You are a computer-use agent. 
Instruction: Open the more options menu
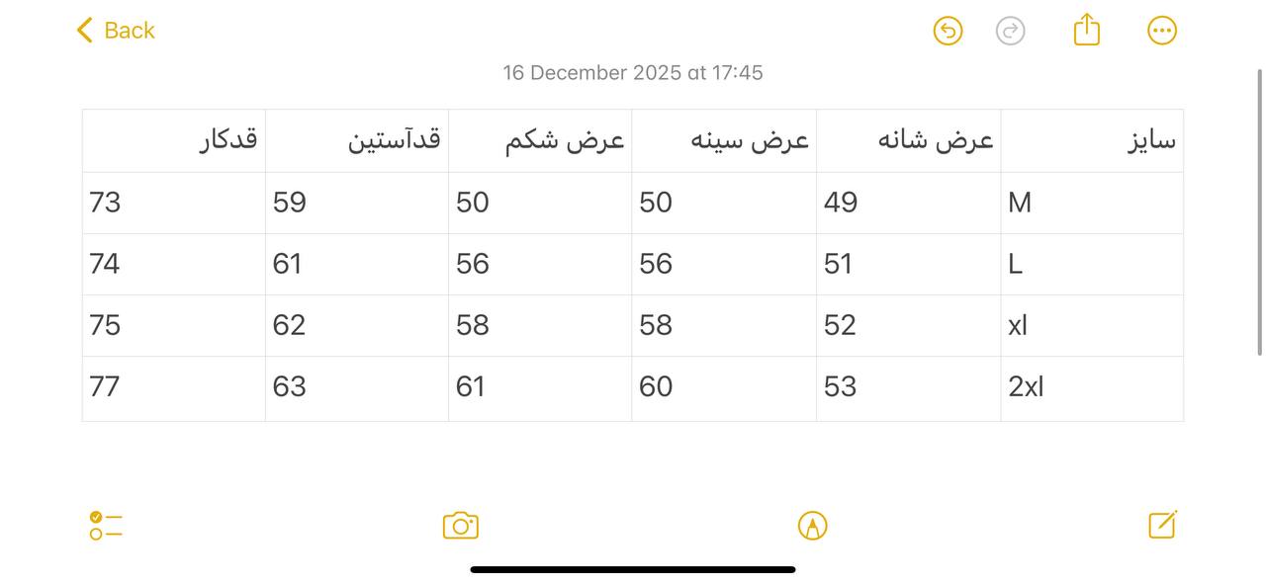pos(1161,31)
